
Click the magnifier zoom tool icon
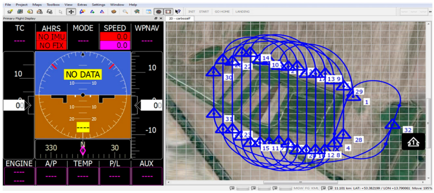click(x=125, y=11)
